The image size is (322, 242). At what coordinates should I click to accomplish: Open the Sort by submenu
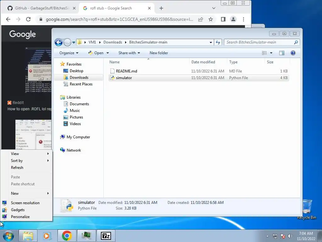[26, 161]
